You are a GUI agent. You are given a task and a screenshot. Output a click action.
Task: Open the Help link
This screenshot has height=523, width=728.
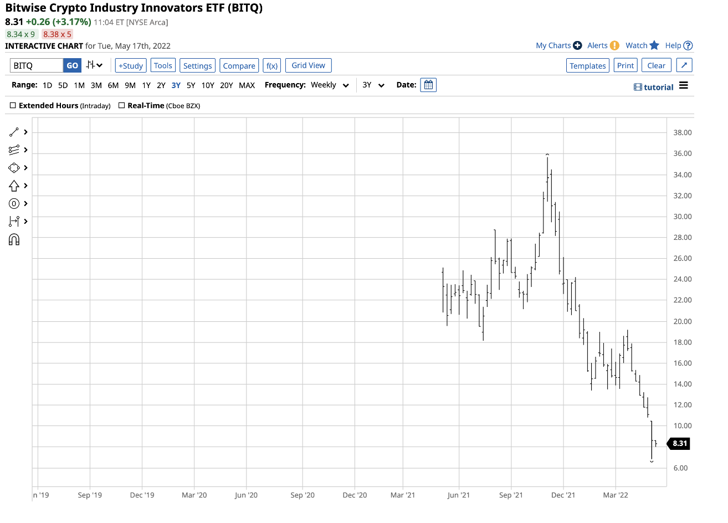(673, 45)
